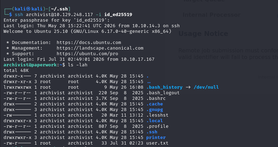Click the docs.ubuntu.com documentation URL

pos(89,43)
